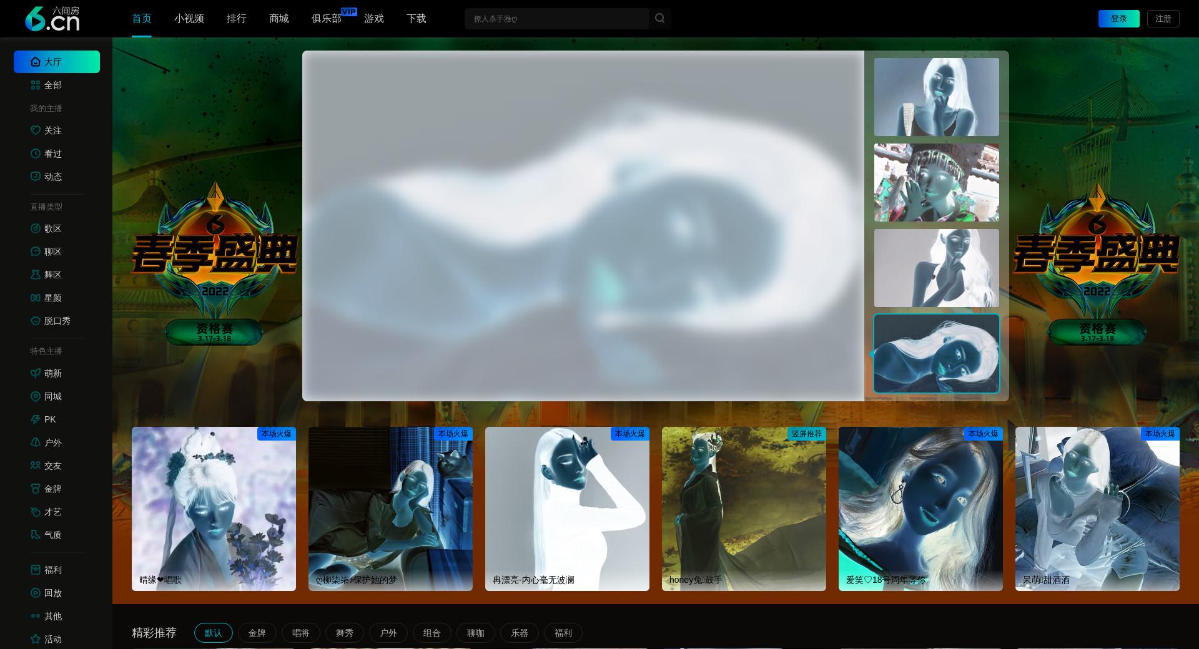Open the right 春季盛典 资格赛 banner

tap(1097, 263)
